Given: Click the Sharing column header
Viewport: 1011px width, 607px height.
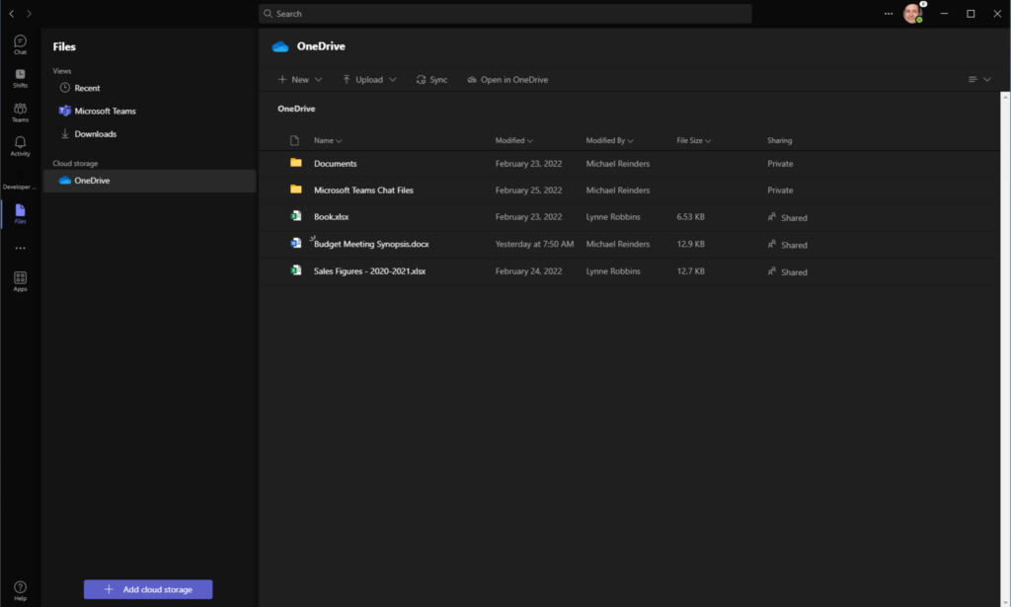Looking at the screenshot, I should [x=780, y=140].
